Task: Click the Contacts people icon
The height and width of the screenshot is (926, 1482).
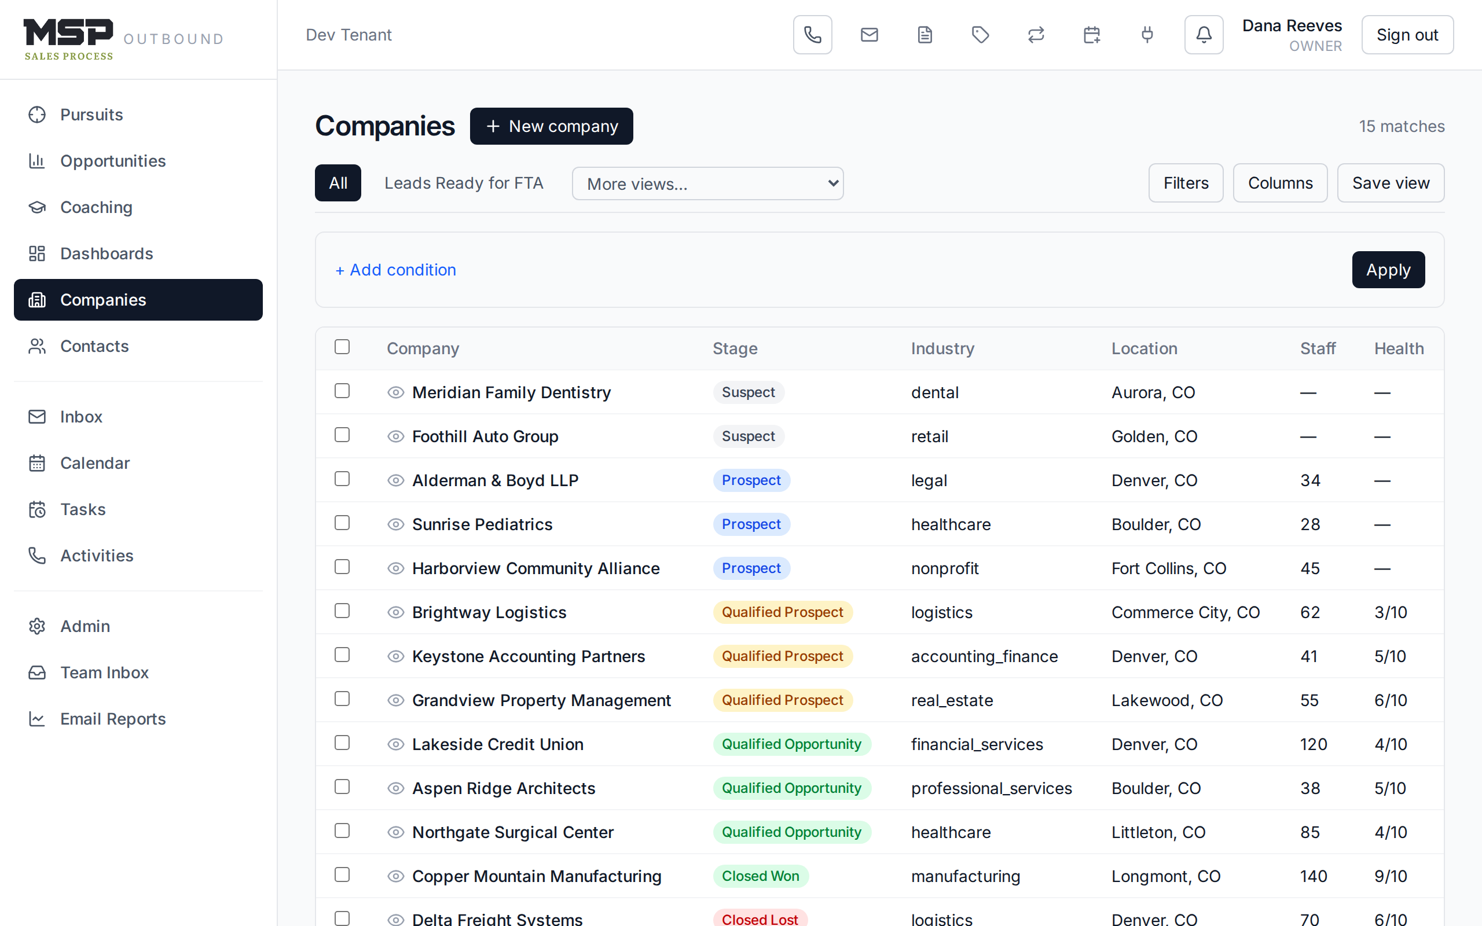Action: click(x=38, y=347)
